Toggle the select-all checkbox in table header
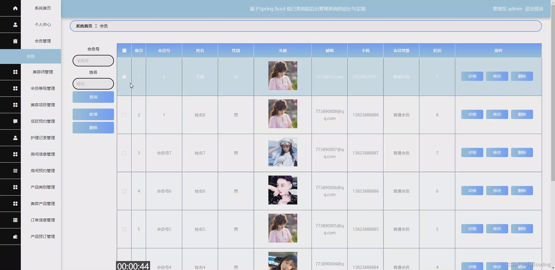555x270 pixels. [124, 51]
